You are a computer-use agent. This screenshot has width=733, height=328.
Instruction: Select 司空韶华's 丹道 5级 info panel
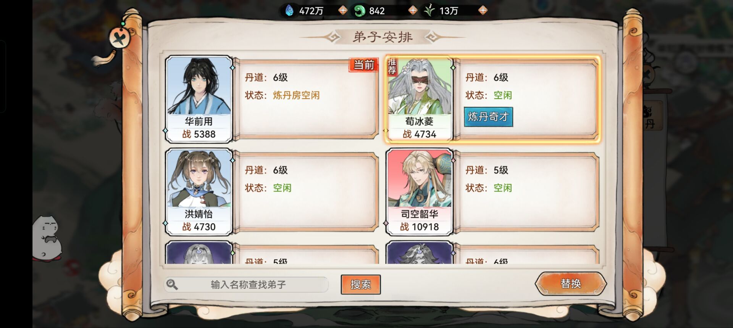[526, 192]
